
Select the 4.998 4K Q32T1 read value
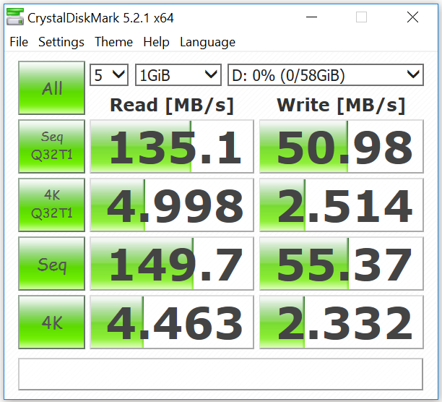pyautogui.click(x=172, y=205)
